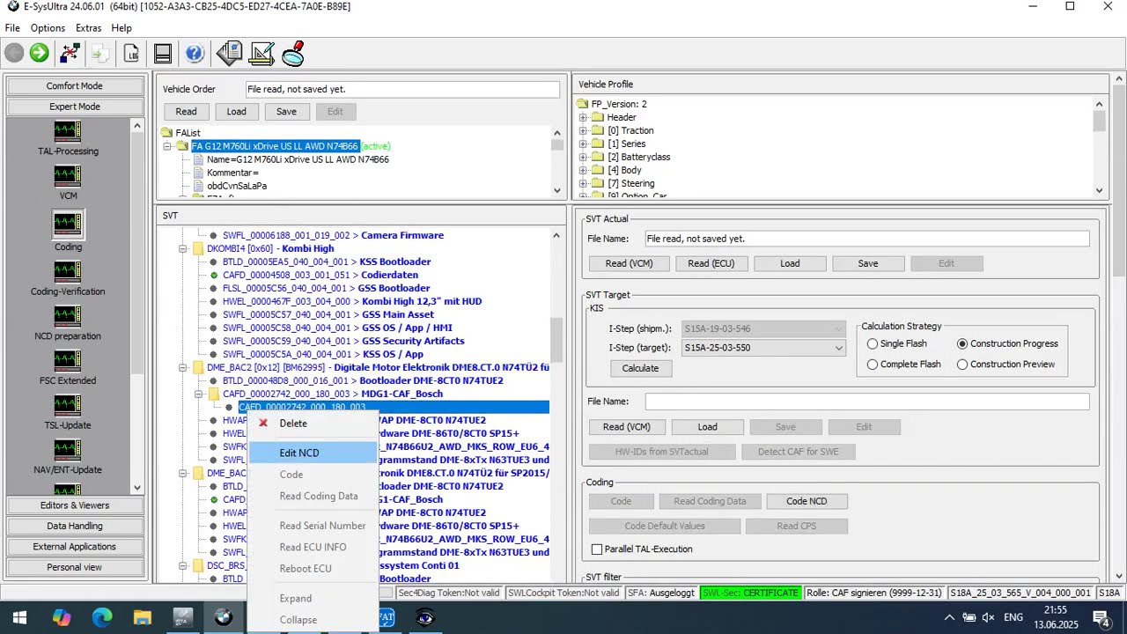Click the connection arrows toolbar icon

coord(70,54)
